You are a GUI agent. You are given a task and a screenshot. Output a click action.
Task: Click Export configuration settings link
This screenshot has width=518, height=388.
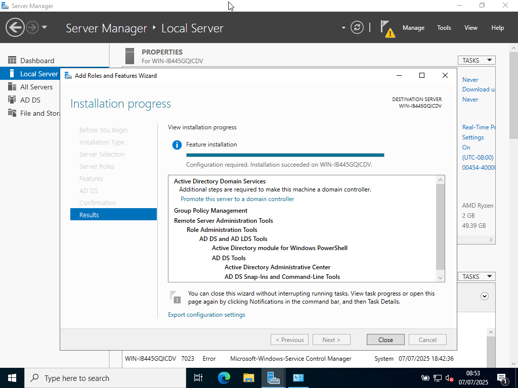coord(206,315)
